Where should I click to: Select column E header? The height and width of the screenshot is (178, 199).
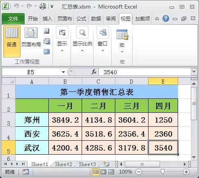[163, 82]
